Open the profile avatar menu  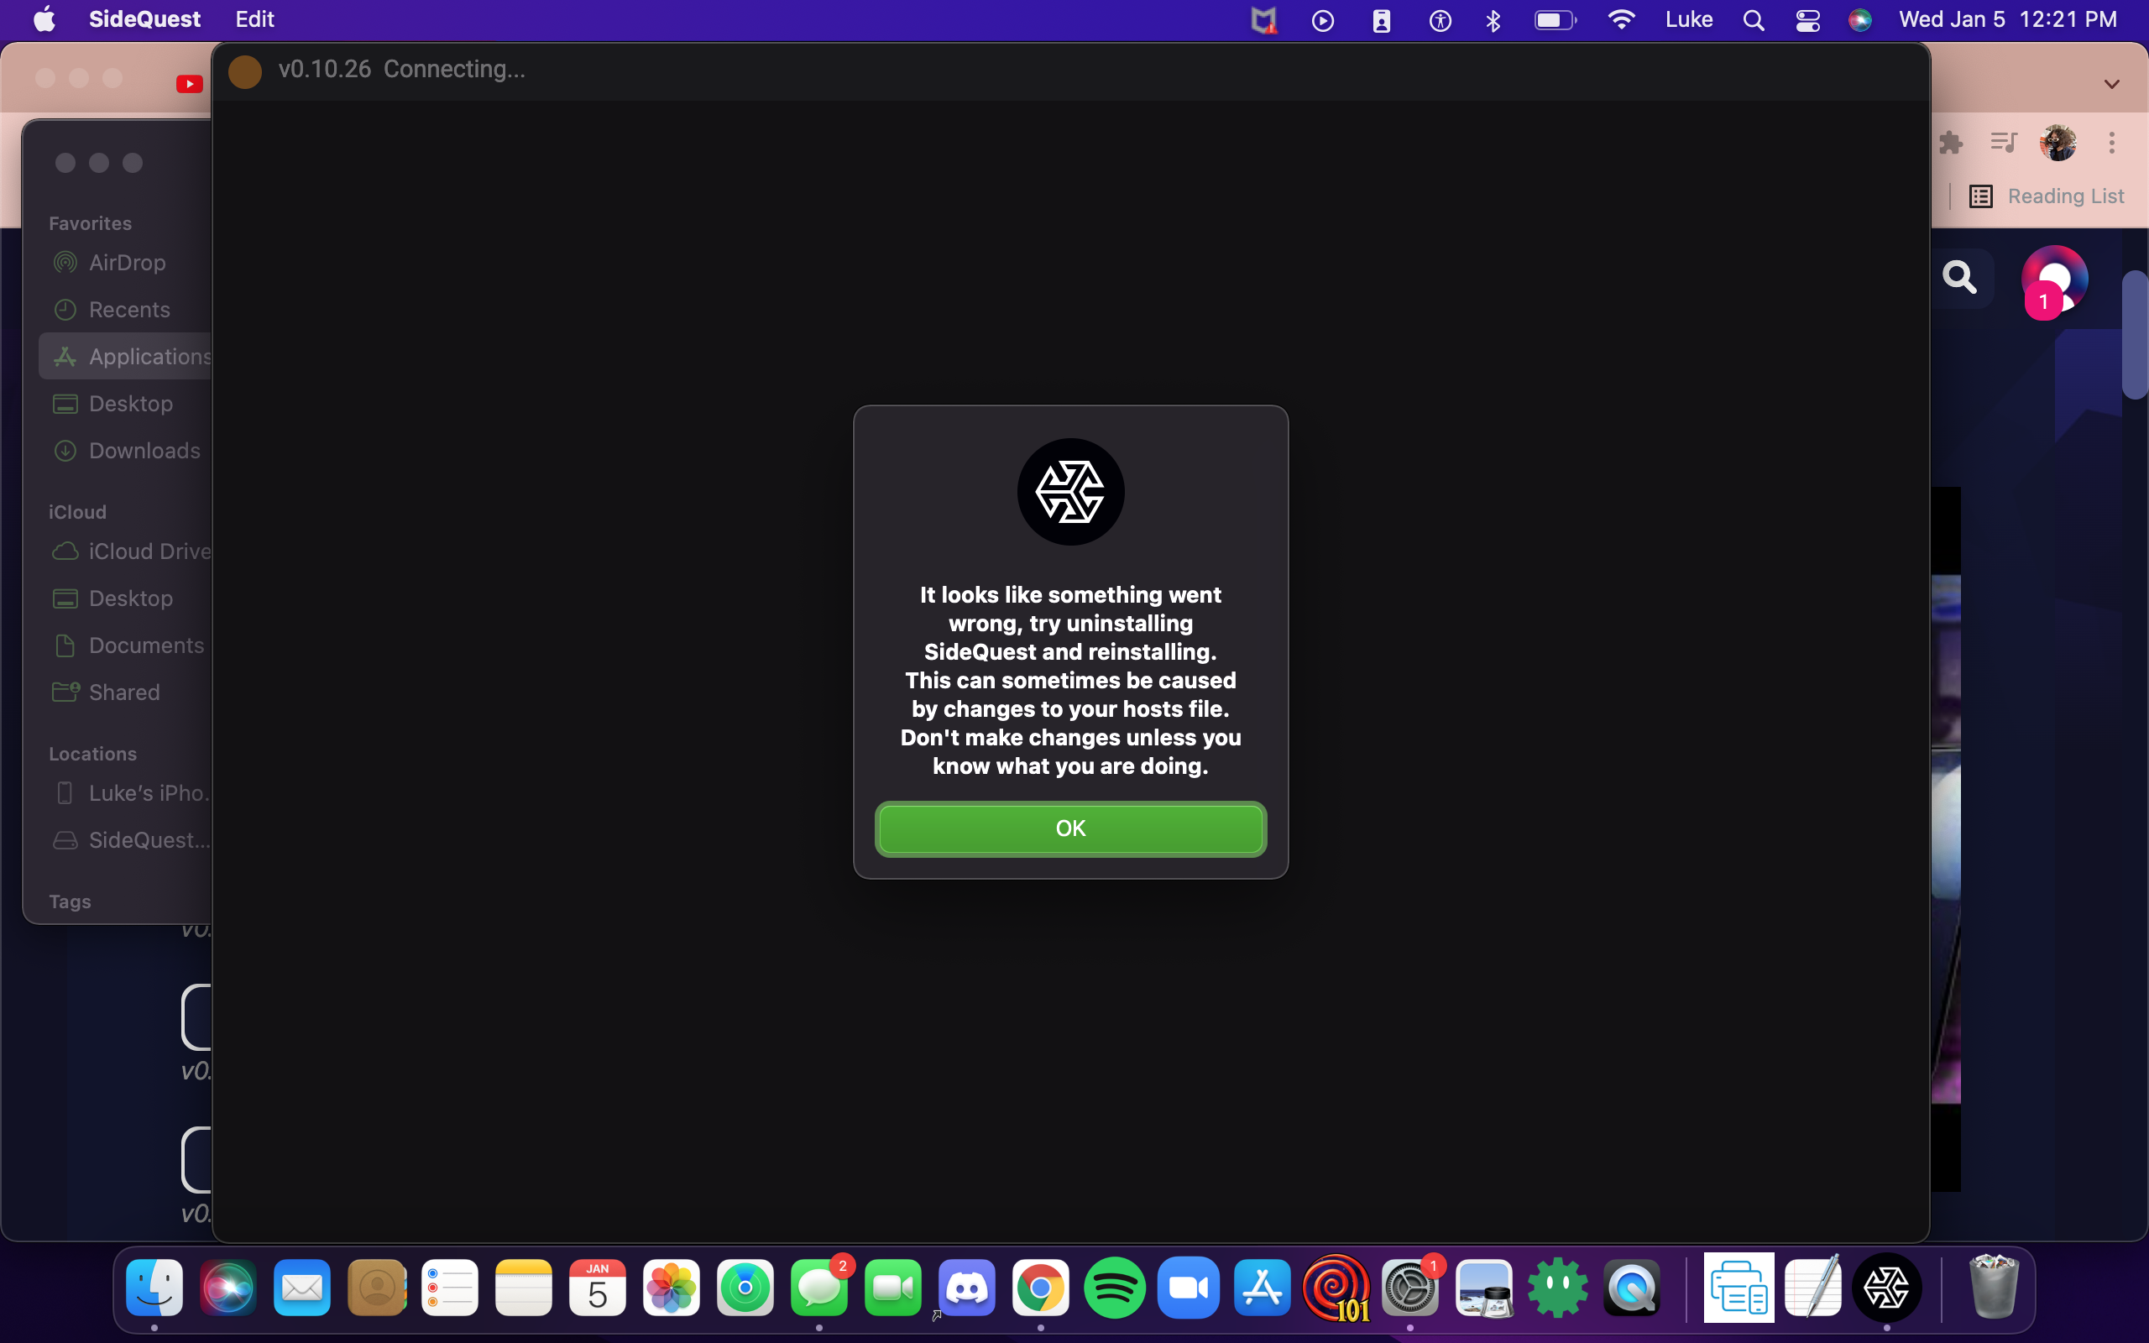[2058, 142]
